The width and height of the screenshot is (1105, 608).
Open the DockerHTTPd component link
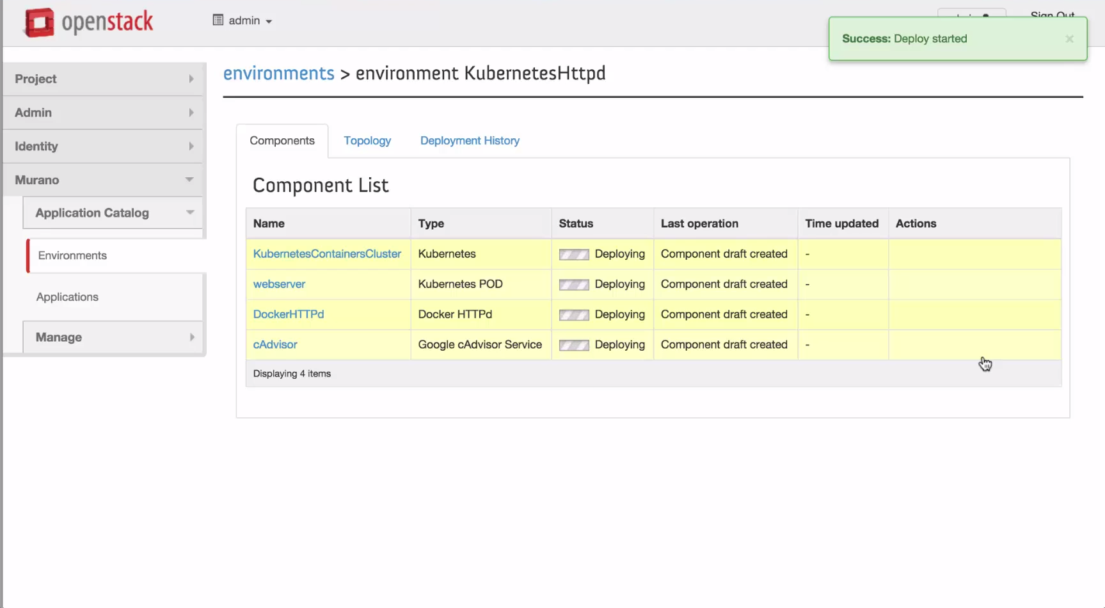(x=289, y=314)
